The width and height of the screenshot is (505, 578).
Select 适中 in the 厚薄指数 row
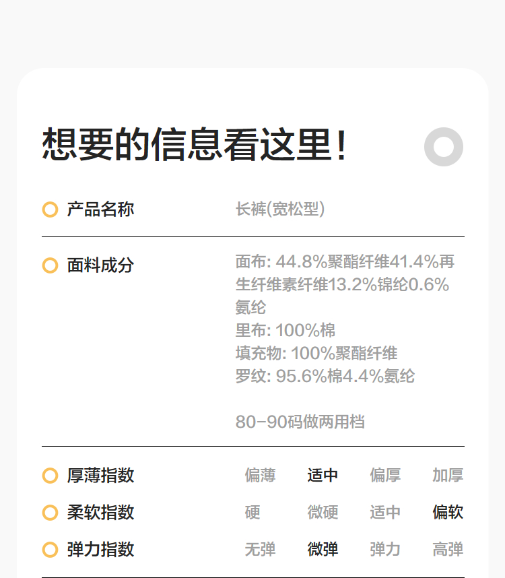(323, 476)
